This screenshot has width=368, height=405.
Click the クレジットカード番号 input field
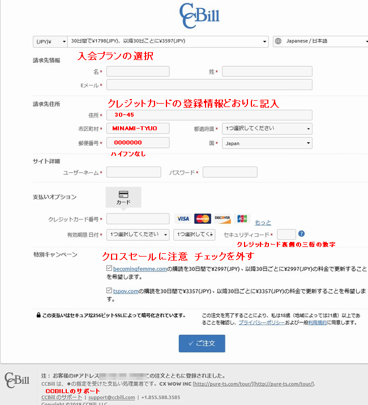click(x=138, y=219)
